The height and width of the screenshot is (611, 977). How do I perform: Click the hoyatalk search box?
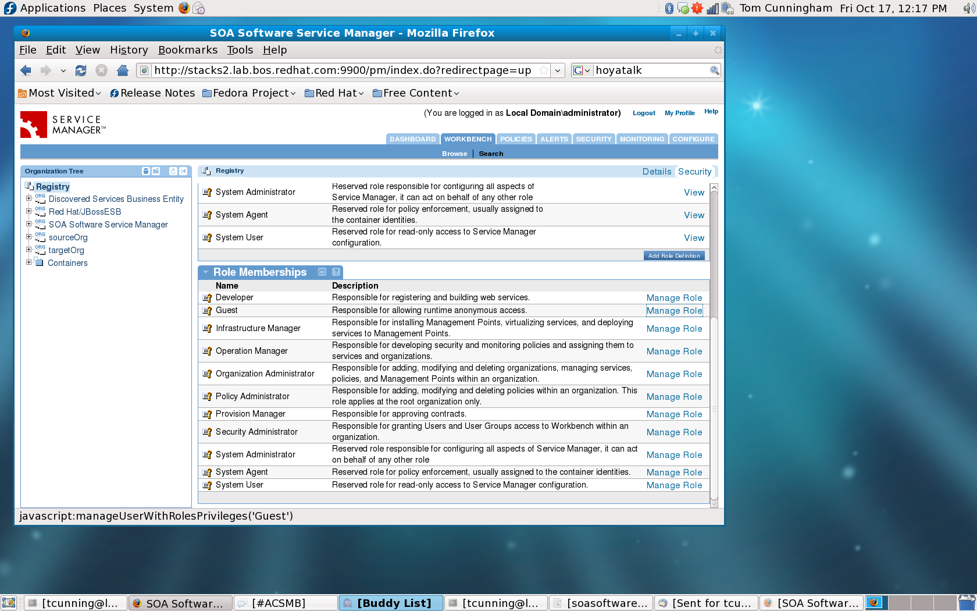tap(650, 70)
